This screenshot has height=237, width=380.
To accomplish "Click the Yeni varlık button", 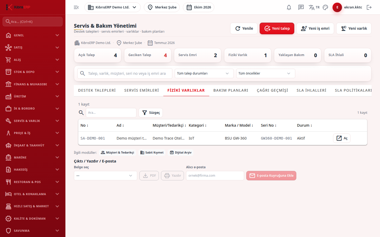I will click(354, 28).
